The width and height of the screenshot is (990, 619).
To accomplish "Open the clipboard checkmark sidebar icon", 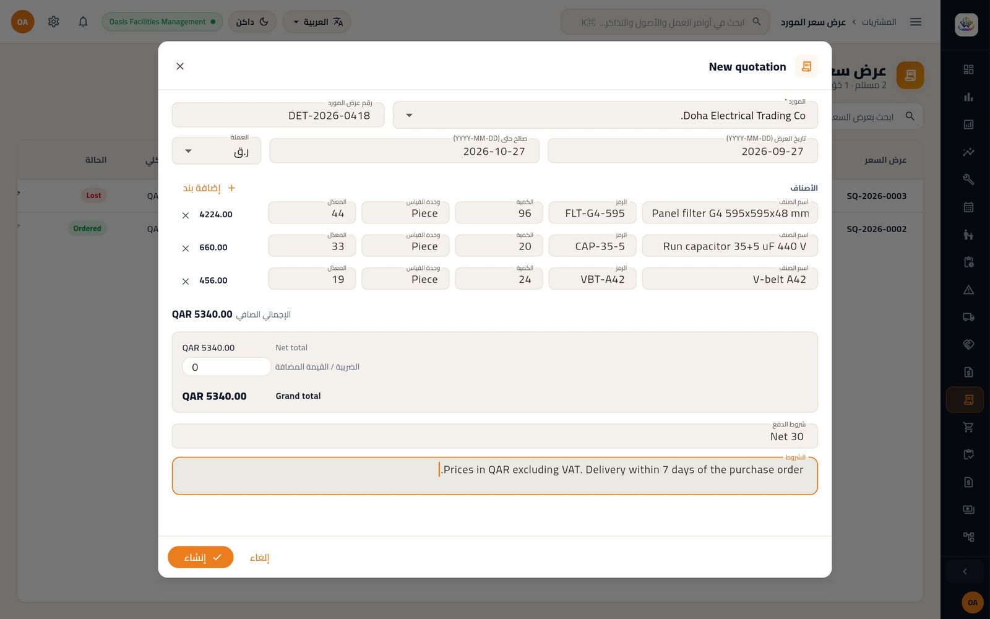I will coord(968,454).
